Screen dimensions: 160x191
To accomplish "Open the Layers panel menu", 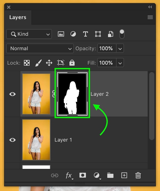I will click(150, 17).
